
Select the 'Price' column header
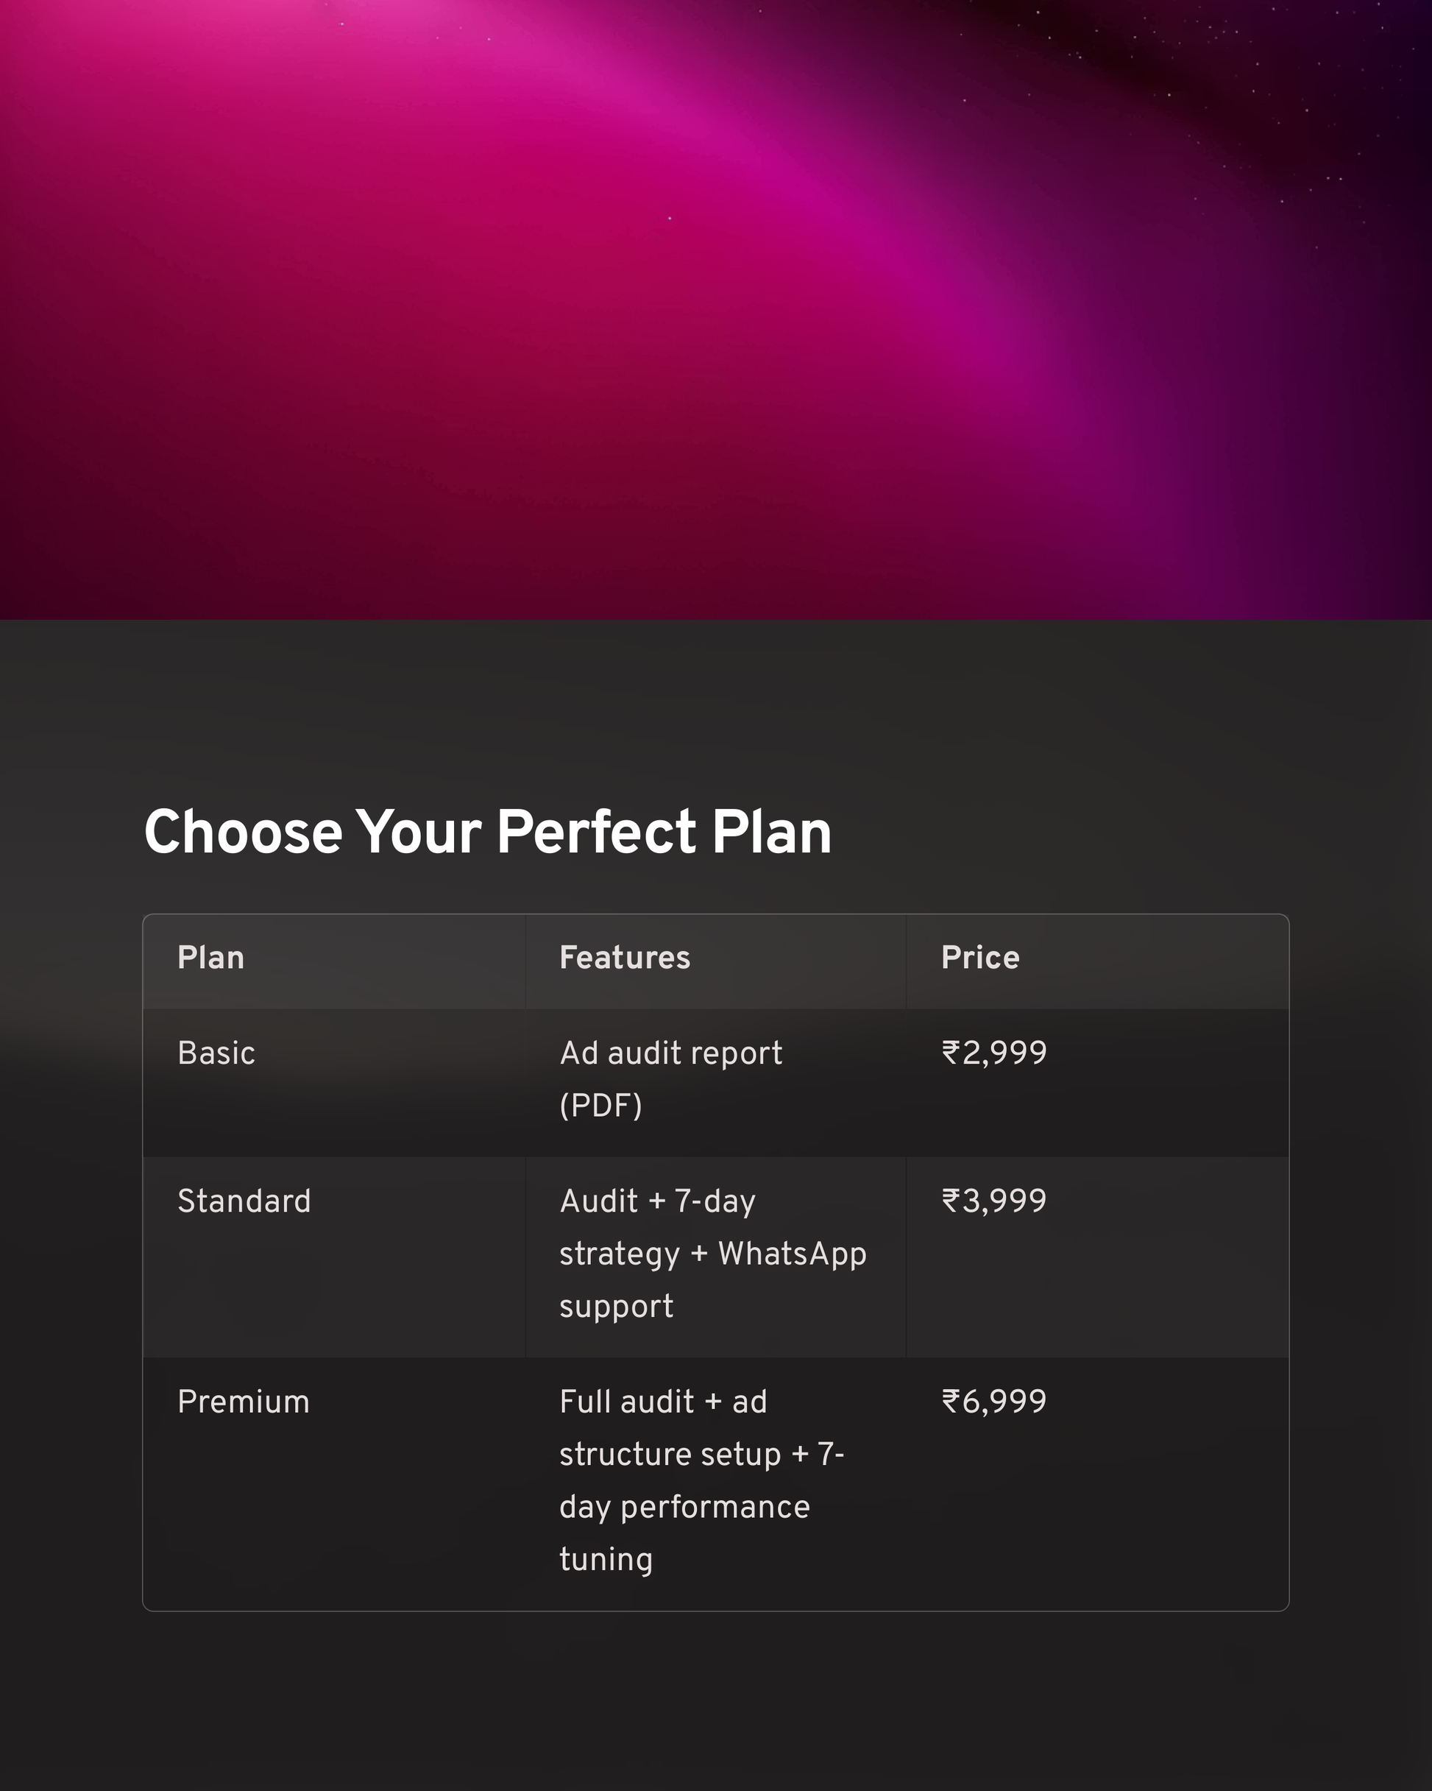pos(980,958)
